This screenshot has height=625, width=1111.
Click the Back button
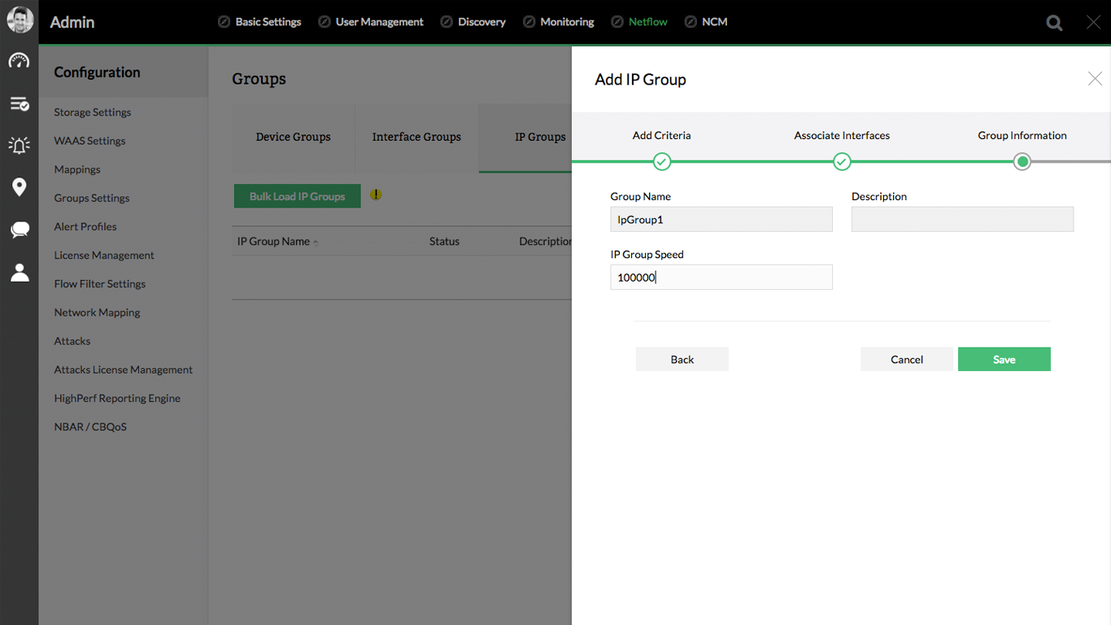point(682,360)
